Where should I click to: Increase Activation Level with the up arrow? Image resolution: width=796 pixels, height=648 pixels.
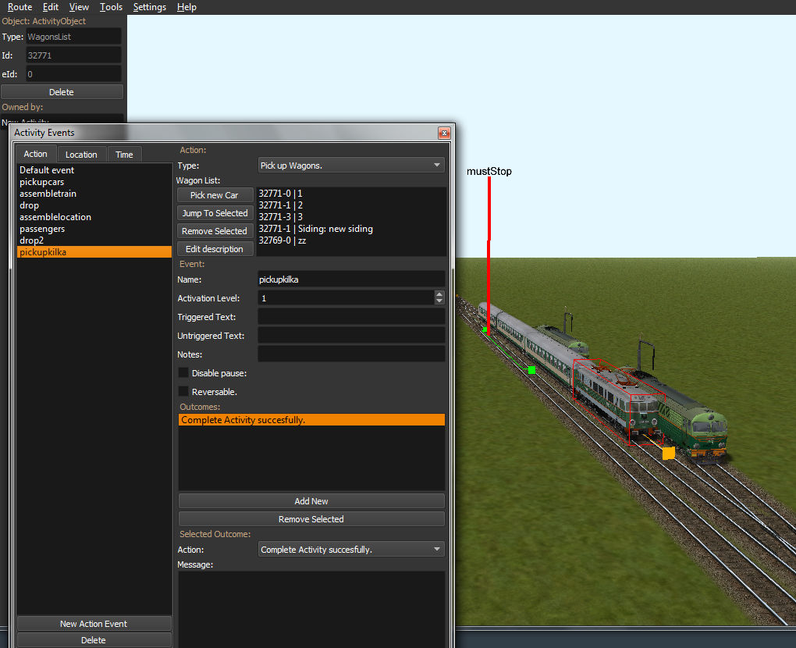click(x=439, y=294)
